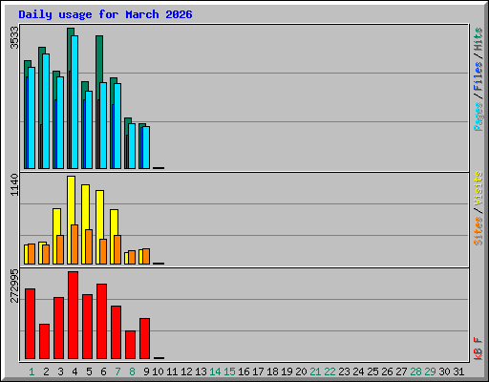Click the cyan files bar for day 8
Image resolution: width=489 pixels, height=382 pixels.
[132, 146]
